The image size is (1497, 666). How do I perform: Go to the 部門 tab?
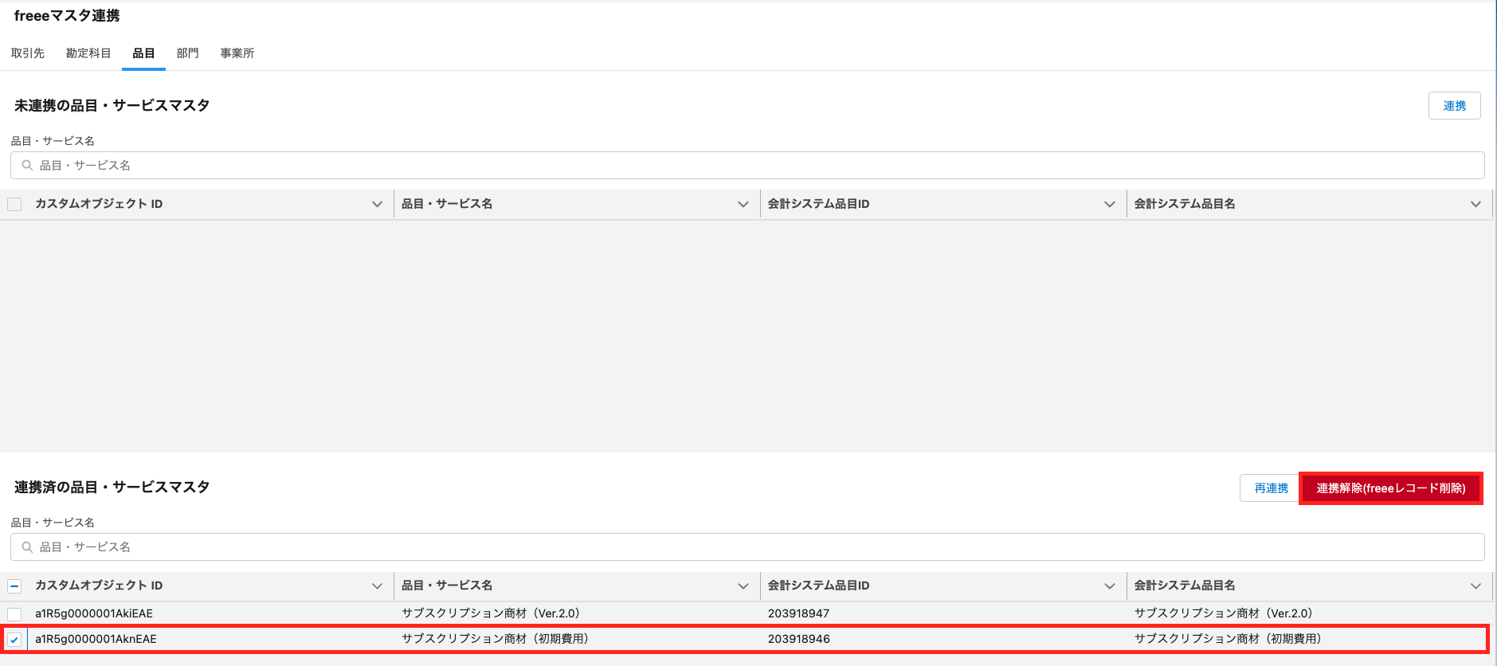click(187, 53)
